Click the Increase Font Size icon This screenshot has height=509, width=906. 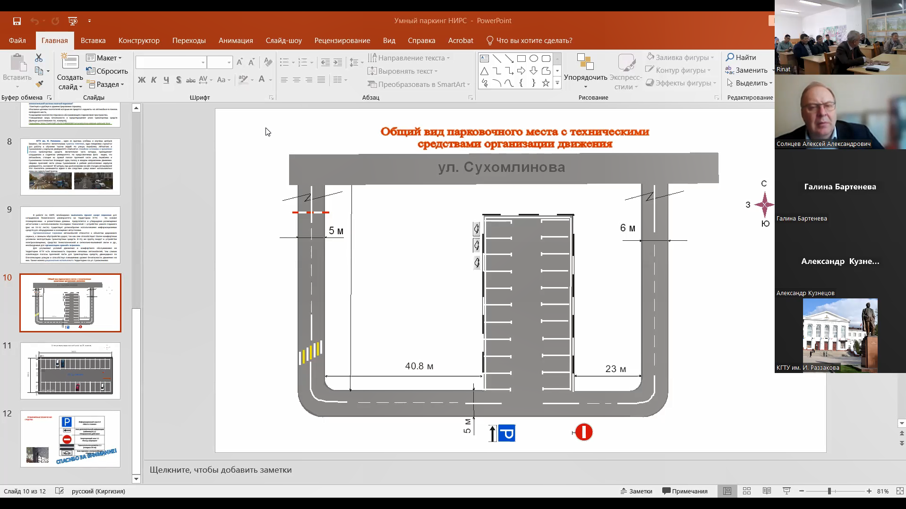[x=239, y=62]
